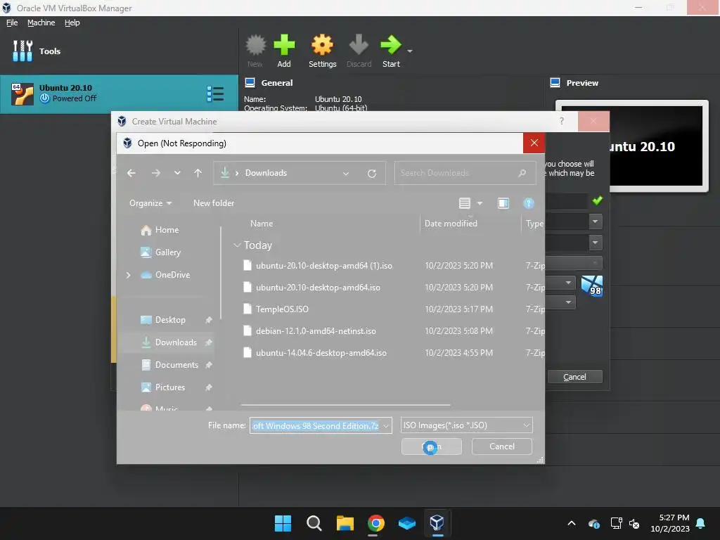Open the Help menu
The image size is (720, 540).
tap(72, 22)
